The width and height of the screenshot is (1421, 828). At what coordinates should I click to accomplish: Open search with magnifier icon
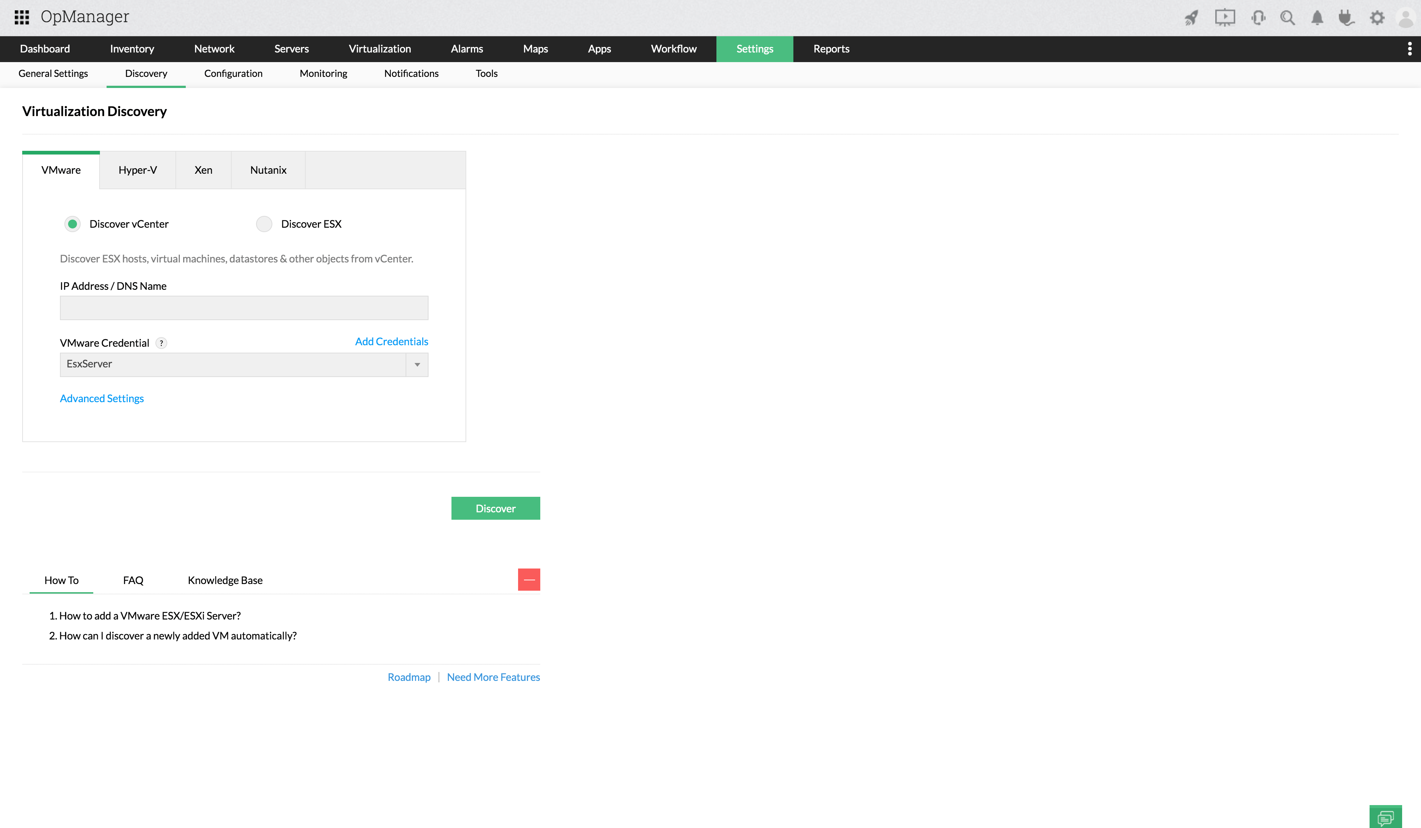point(1287,18)
